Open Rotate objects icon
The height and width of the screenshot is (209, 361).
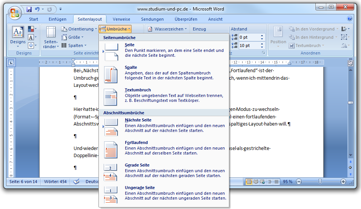[345, 45]
